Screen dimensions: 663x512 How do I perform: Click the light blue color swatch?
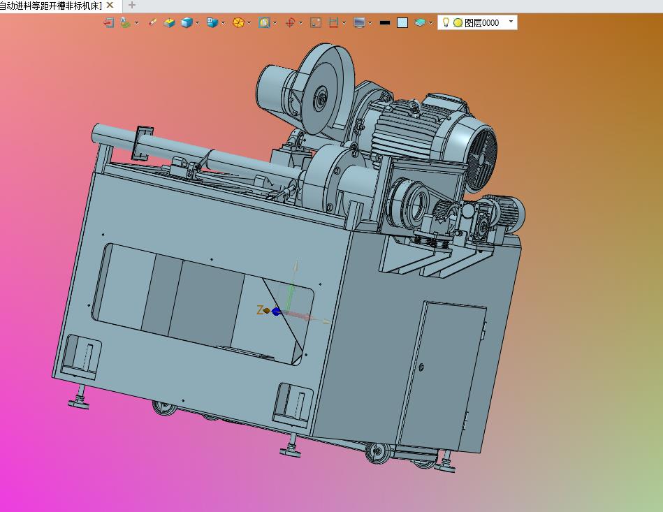pyautogui.click(x=402, y=22)
